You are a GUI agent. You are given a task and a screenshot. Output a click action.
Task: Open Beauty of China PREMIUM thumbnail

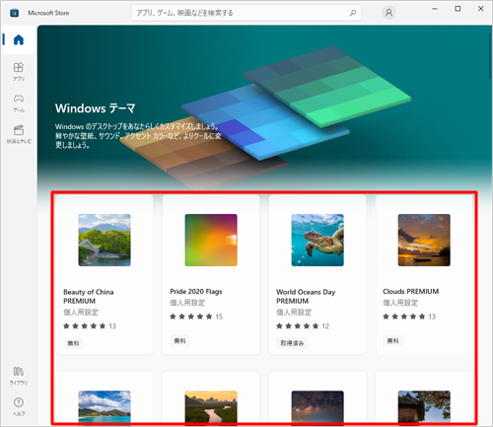click(x=105, y=240)
